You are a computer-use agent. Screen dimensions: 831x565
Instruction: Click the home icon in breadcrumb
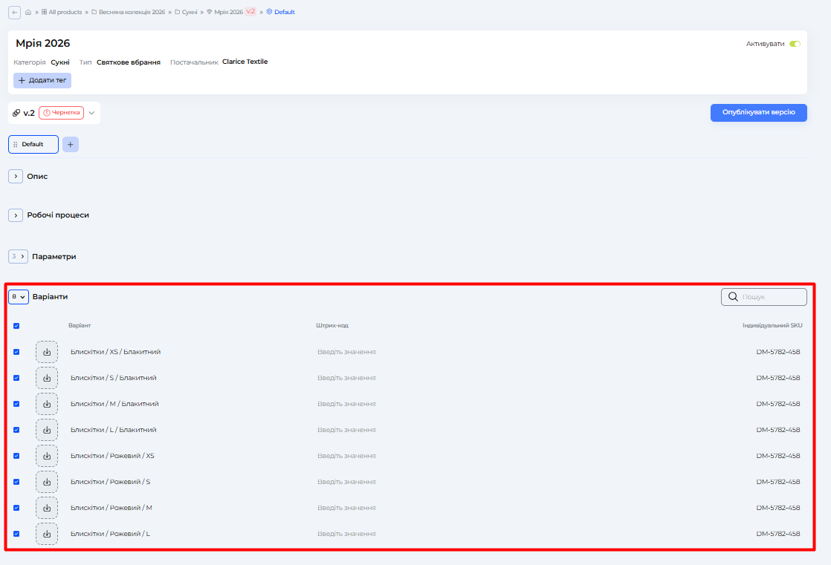coord(28,13)
